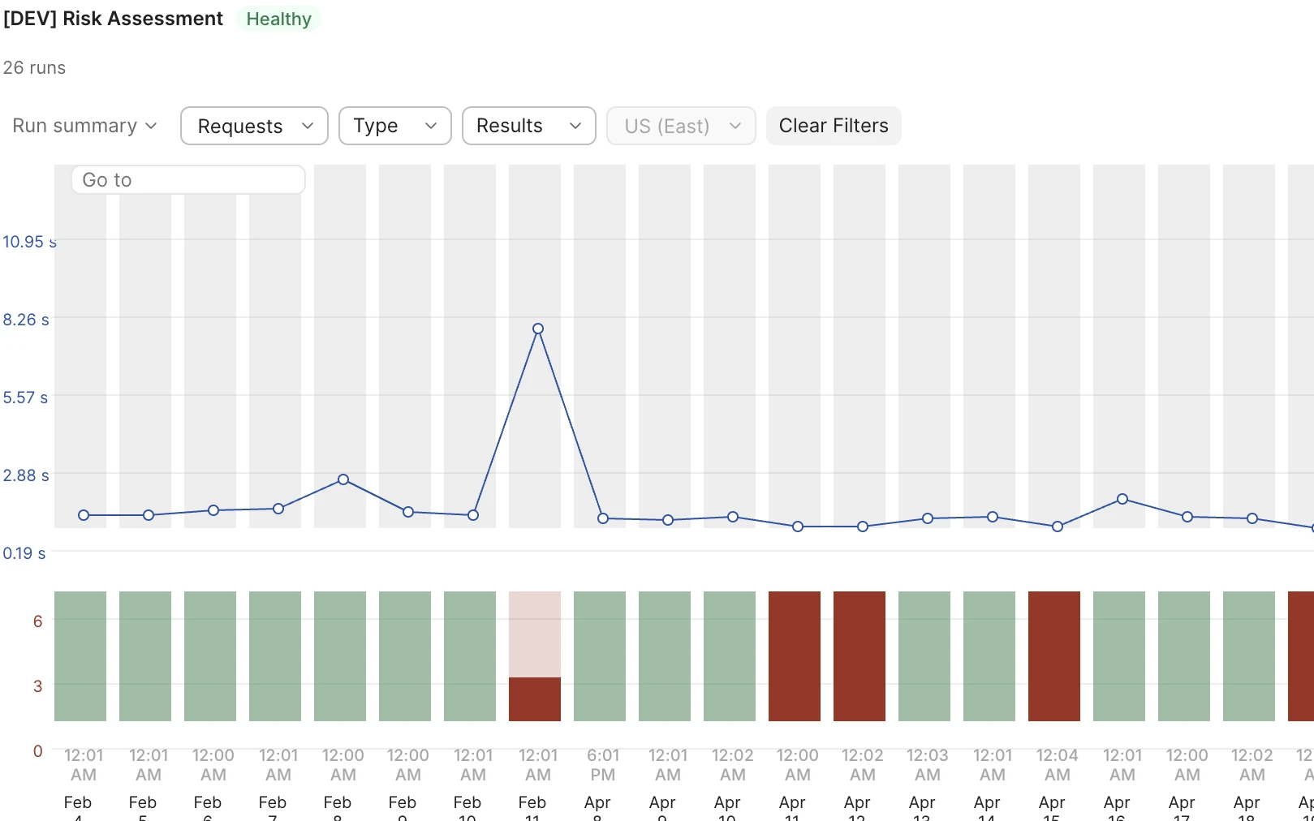
Task: Click the green passed result bar for Apr 13
Action: [924, 656]
